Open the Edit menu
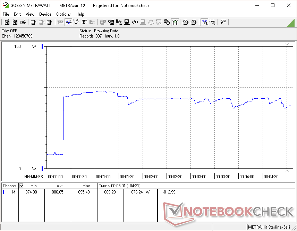Viewport: 297px width, 231px height. (17, 14)
